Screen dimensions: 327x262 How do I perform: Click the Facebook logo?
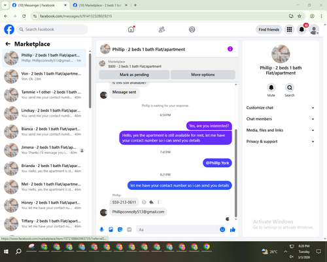pos(9,29)
